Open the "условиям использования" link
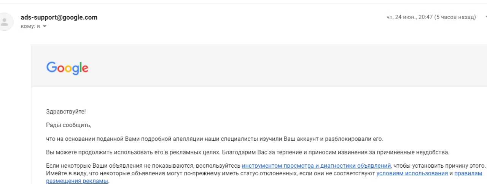The width and height of the screenshot is (487, 184). tap(412, 173)
